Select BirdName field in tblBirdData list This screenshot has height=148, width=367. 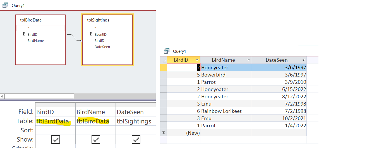[x=35, y=41]
